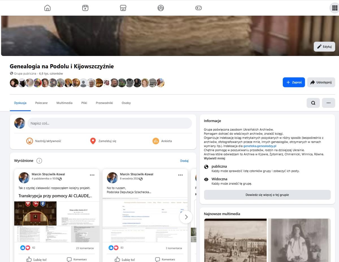
Task: Open the 23 komentarze link
Action: (x=85, y=248)
